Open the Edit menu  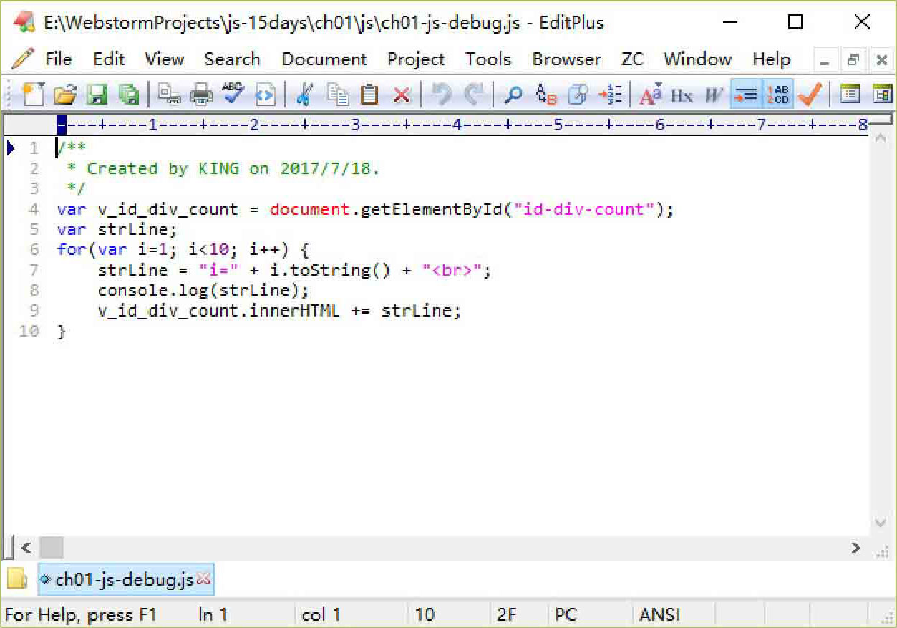(x=109, y=59)
